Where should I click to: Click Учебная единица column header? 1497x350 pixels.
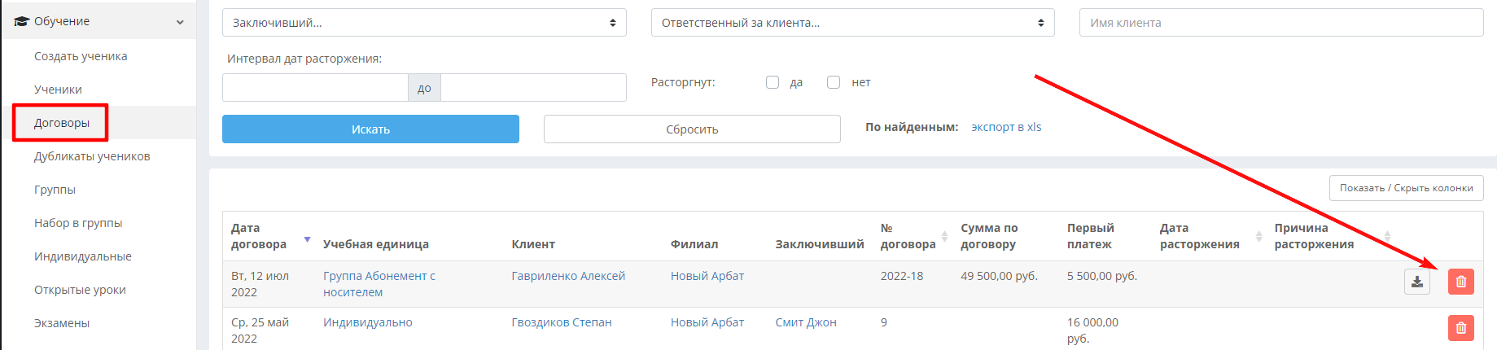376,244
